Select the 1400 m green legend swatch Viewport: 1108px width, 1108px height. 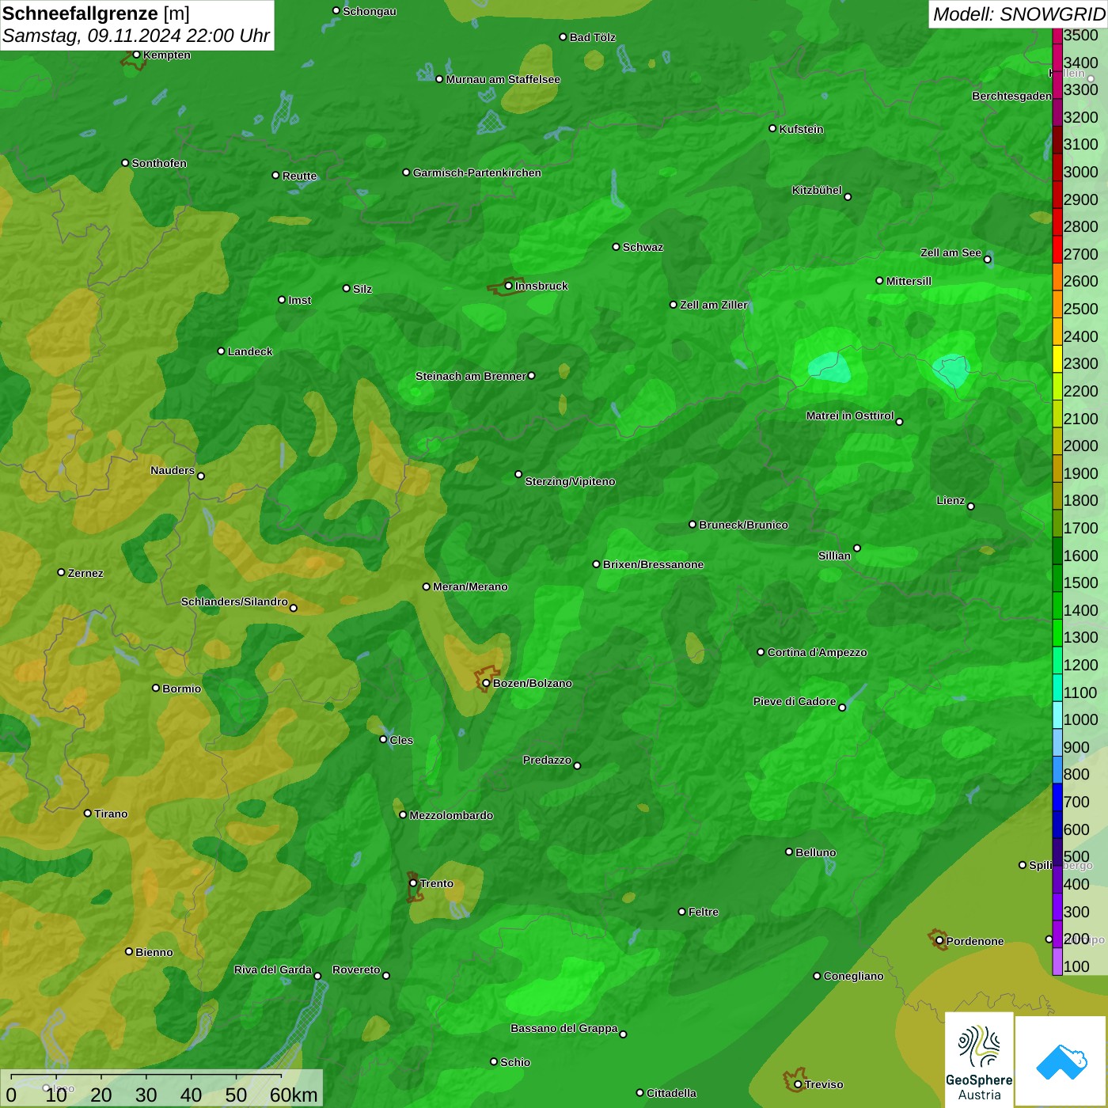(x=1057, y=605)
